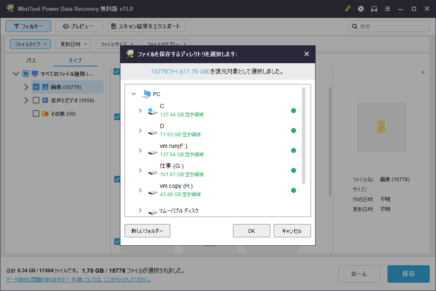Close the directory selection dialog
This screenshot has height=291, width=436.
click(306, 54)
